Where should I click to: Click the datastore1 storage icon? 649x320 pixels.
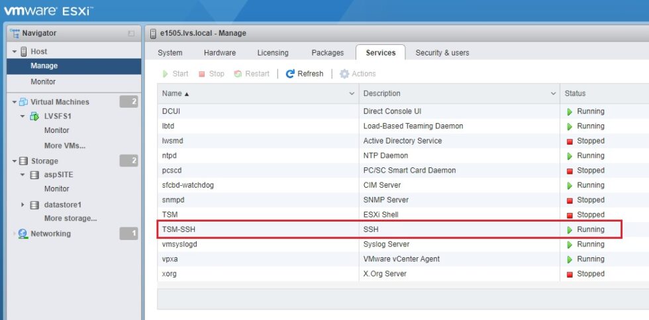coord(34,205)
